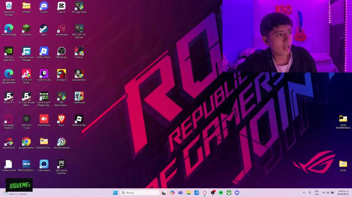Expand hidden system tray icons chevron
352x197 pixels.
tap(304, 193)
